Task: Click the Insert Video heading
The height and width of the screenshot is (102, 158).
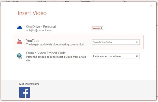Action: click(32, 13)
